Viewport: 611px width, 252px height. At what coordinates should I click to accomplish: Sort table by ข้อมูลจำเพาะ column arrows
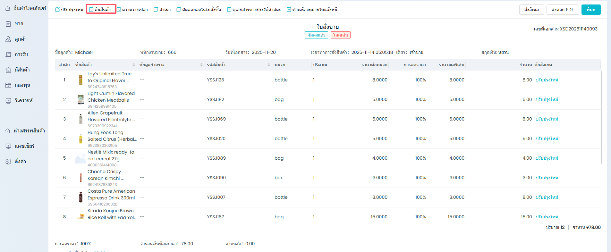pos(201,65)
